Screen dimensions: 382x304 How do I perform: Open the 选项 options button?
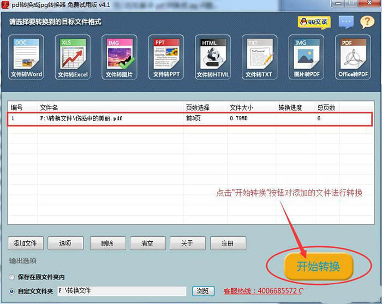tap(65, 243)
